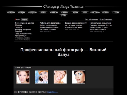Click ad text «Мы сохраним лучшие моменты Вашей жизни.»
Screen dimensions: 127x95
(x=74, y=26)
